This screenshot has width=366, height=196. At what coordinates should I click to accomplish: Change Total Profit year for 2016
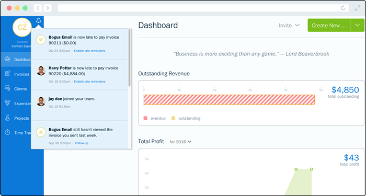tap(180, 142)
